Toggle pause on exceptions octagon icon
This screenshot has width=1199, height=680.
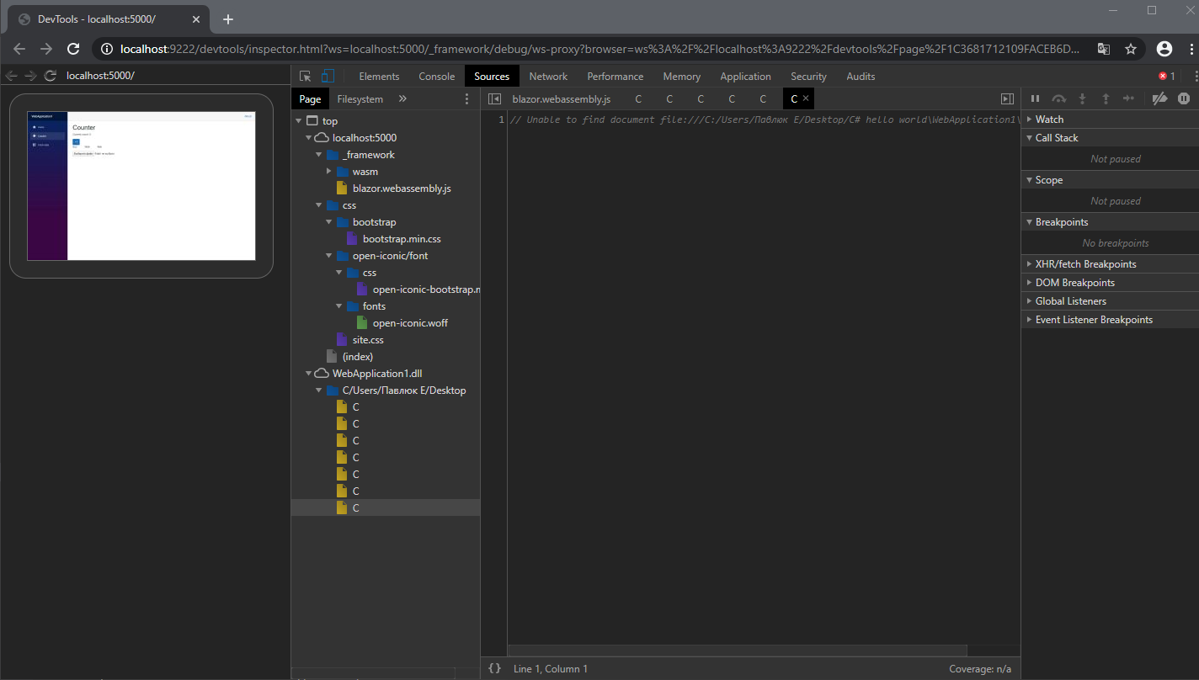[1184, 98]
